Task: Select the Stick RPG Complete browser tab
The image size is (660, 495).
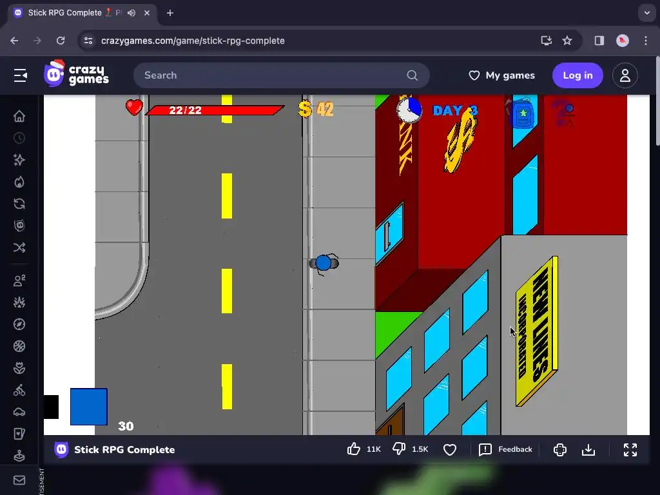Action: [82, 13]
